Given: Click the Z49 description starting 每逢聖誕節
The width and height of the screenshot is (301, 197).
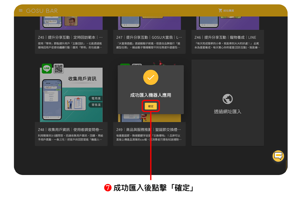Looking at the screenshot, I should 149,138.
